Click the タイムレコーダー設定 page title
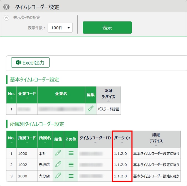 click(x=37, y=7)
